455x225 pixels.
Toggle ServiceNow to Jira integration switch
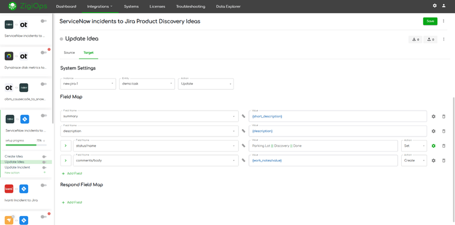tap(44, 115)
